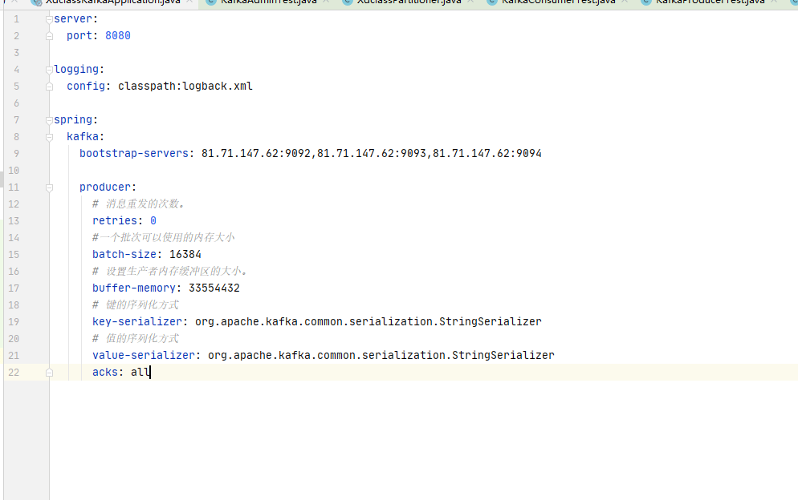
Task: Toggle fold marker beside config: classpath line
Action: click(x=49, y=87)
